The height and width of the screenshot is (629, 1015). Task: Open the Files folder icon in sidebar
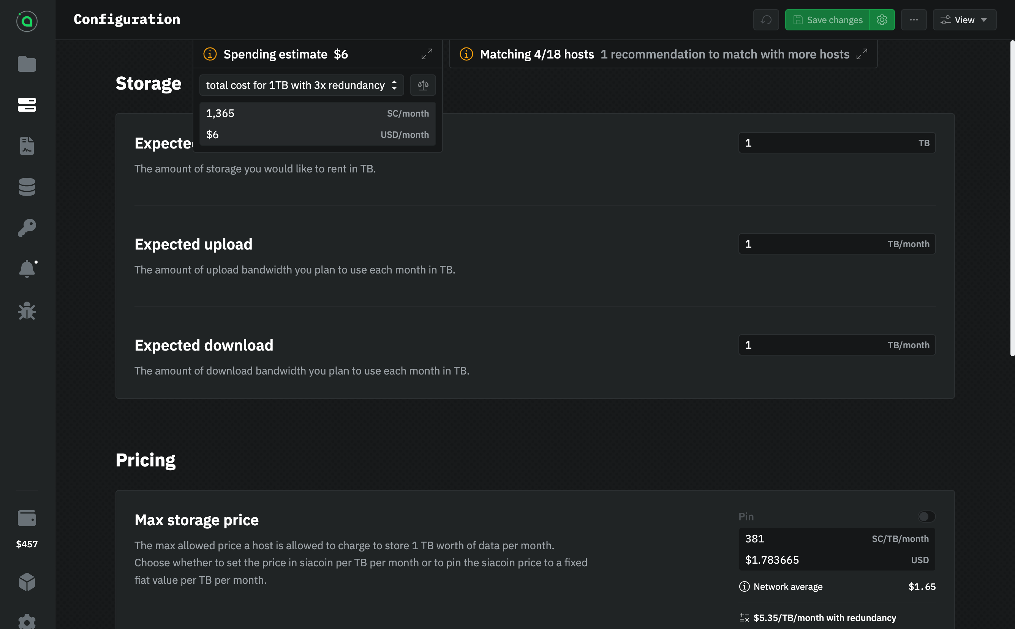(x=27, y=64)
